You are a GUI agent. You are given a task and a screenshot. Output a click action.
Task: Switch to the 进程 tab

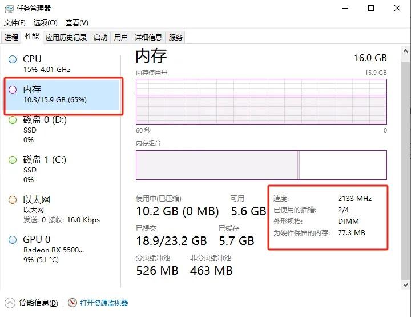pyautogui.click(x=11, y=38)
